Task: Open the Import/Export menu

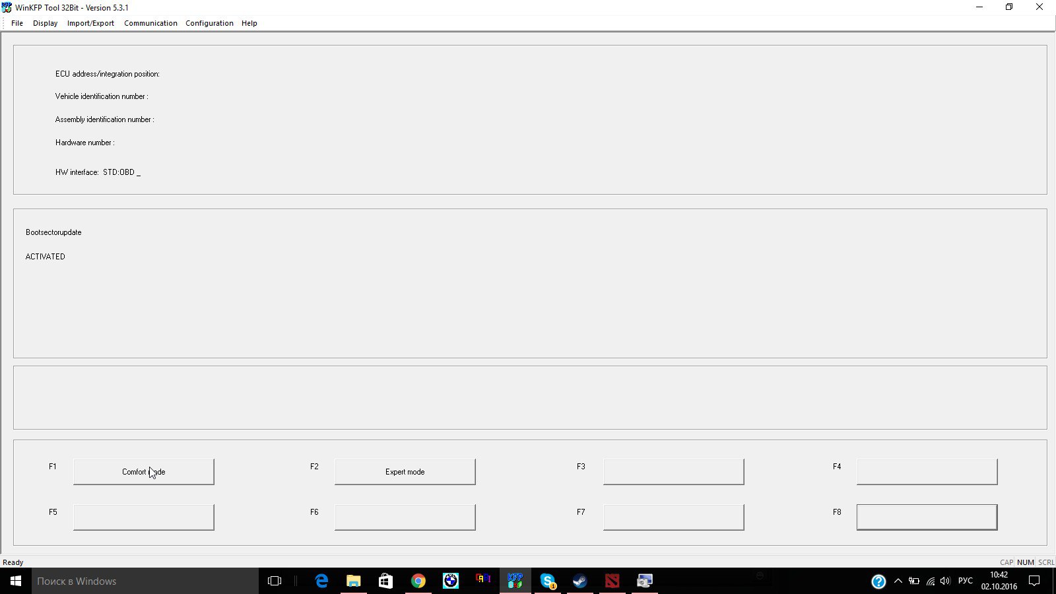Action: (x=90, y=23)
